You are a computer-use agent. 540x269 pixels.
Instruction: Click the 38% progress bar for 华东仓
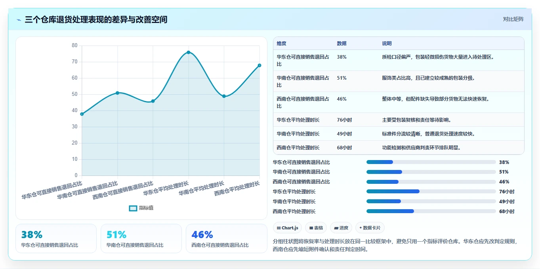coord(431,162)
